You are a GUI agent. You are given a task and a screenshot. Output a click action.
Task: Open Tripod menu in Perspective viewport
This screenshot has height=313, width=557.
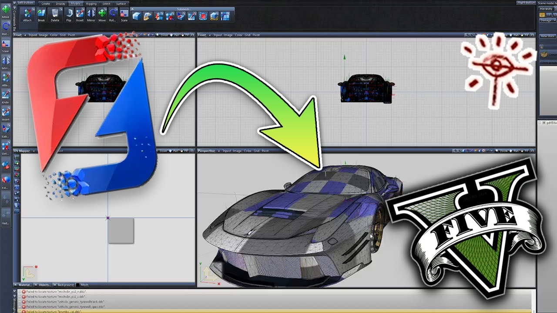227,151
